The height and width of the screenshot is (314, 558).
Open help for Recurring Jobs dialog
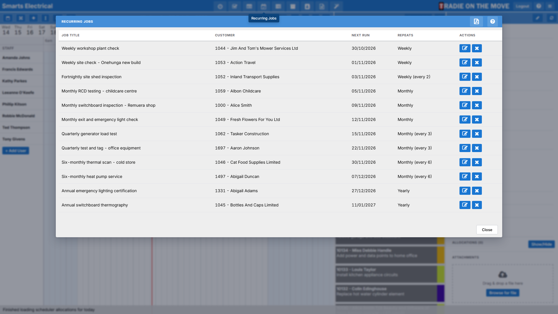(x=492, y=22)
